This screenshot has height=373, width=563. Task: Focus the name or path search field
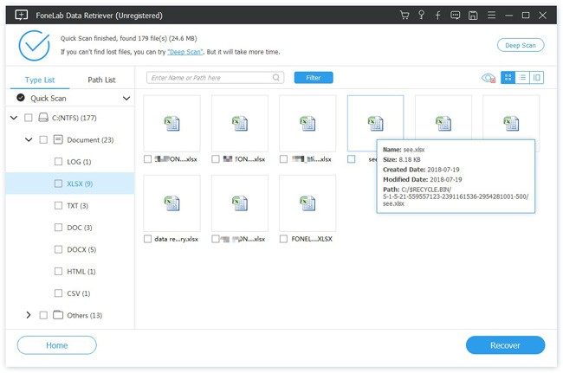tap(215, 78)
